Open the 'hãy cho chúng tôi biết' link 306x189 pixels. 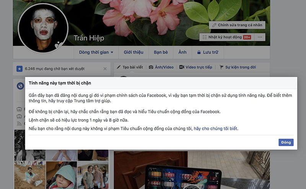point(215,129)
